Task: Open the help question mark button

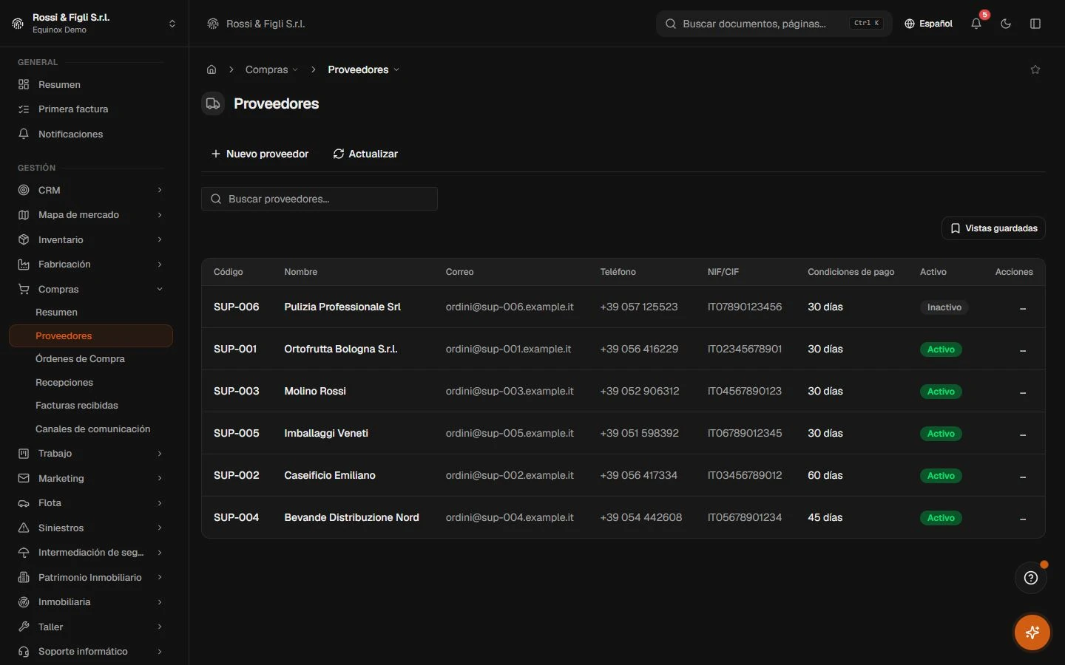Action: coord(1031,578)
